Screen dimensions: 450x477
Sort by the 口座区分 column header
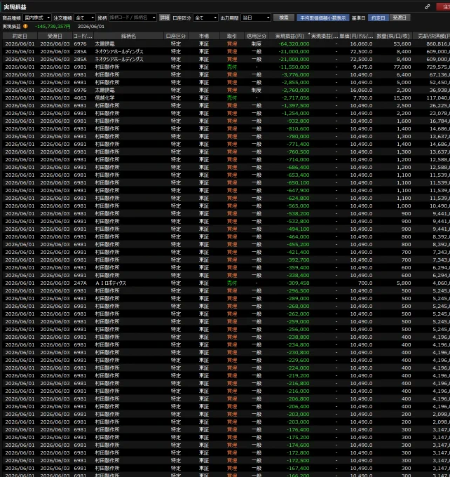[x=176, y=36]
